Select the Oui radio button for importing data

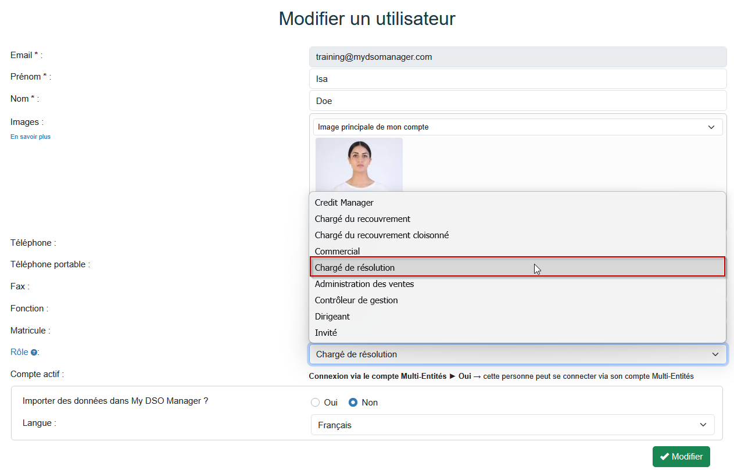coord(314,402)
